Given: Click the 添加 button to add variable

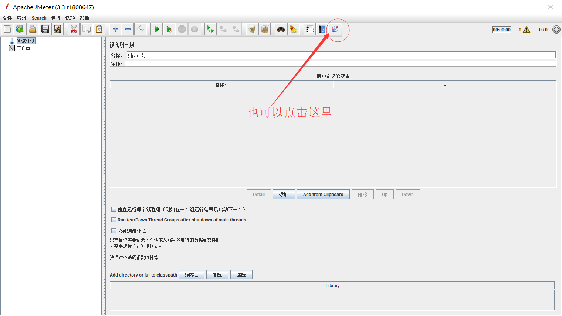Looking at the screenshot, I should 284,195.
